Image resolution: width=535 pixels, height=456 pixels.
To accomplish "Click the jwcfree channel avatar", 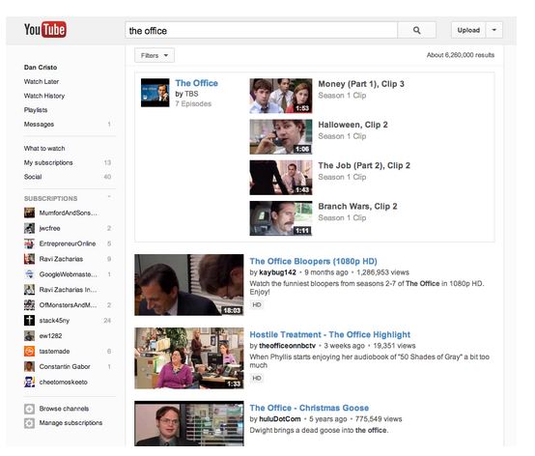I will [29, 228].
